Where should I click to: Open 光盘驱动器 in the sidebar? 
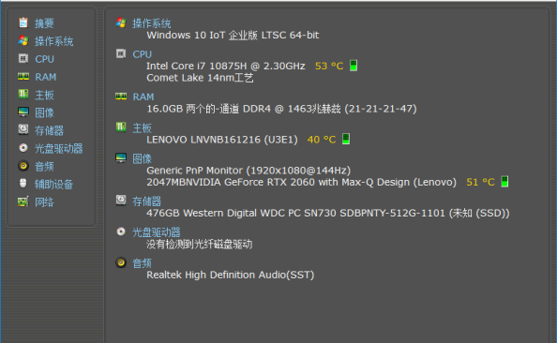coord(59,148)
